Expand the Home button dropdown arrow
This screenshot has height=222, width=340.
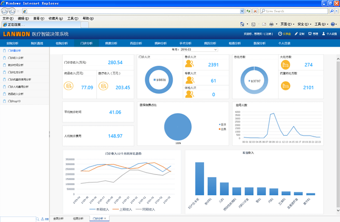247,24
